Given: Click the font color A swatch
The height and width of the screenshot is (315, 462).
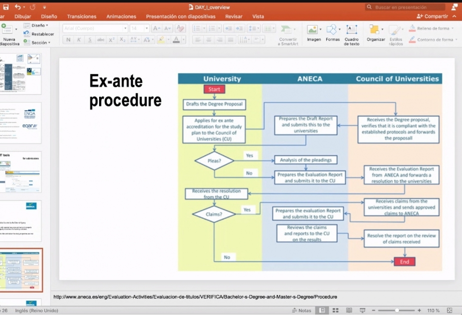Looking at the screenshot, I should pyautogui.click(x=176, y=39).
